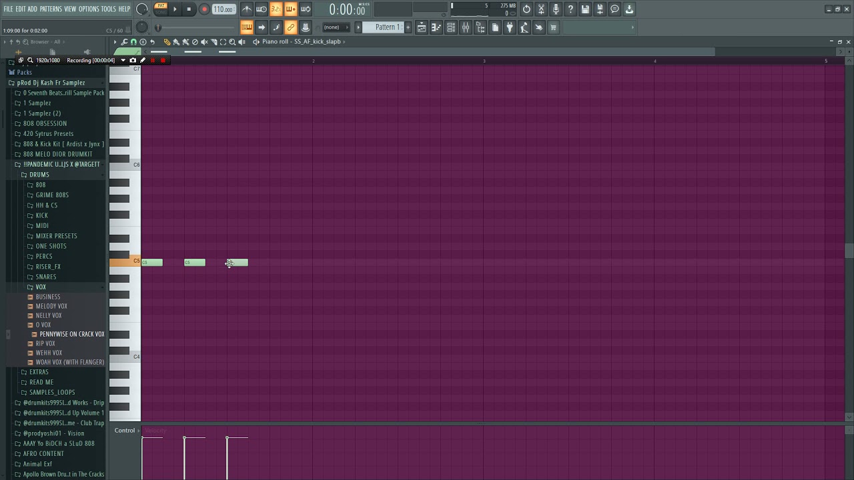854x480 pixels.
Task: Select the third C5 note
Action: (238, 263)
